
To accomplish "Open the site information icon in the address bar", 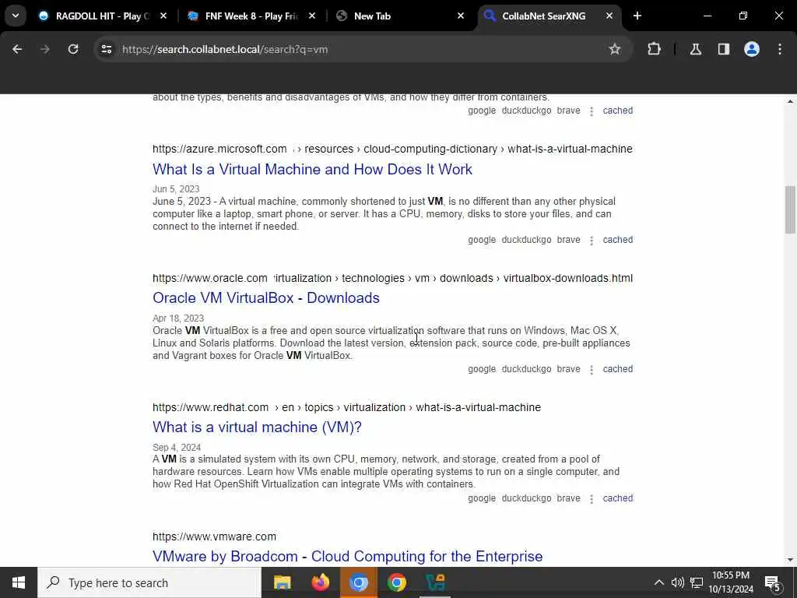I will (x=106, y=49).
